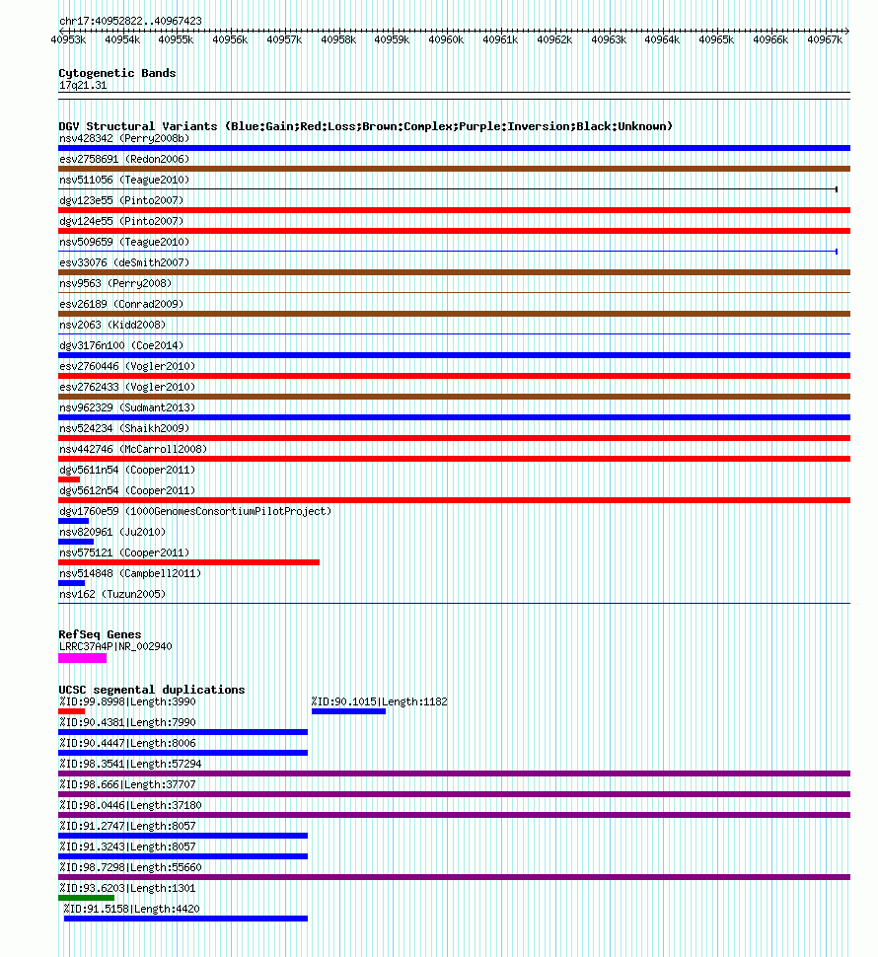Open dgv123e55 (Pinto2007) variant entry
This screenshot has height=957, width=878.
tap(121, 201)
